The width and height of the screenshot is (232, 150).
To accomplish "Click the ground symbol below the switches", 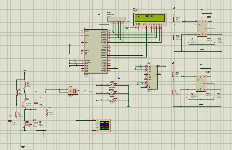I will click(128, 107).
